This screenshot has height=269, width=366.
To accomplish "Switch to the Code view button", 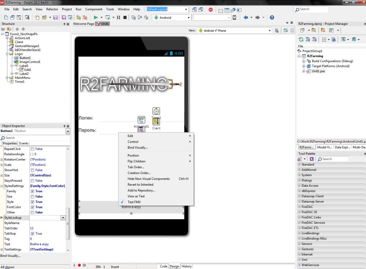I will (x=163, y=266).
